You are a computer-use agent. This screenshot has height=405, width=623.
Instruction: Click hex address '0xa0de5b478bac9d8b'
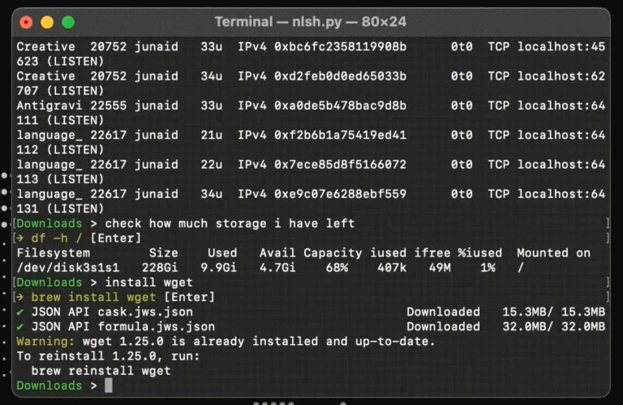(x=340, y=106)
